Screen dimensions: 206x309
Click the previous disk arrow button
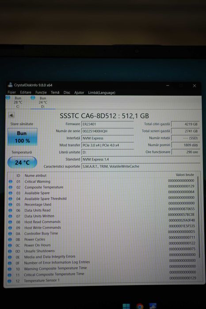[x=11, y=115]
